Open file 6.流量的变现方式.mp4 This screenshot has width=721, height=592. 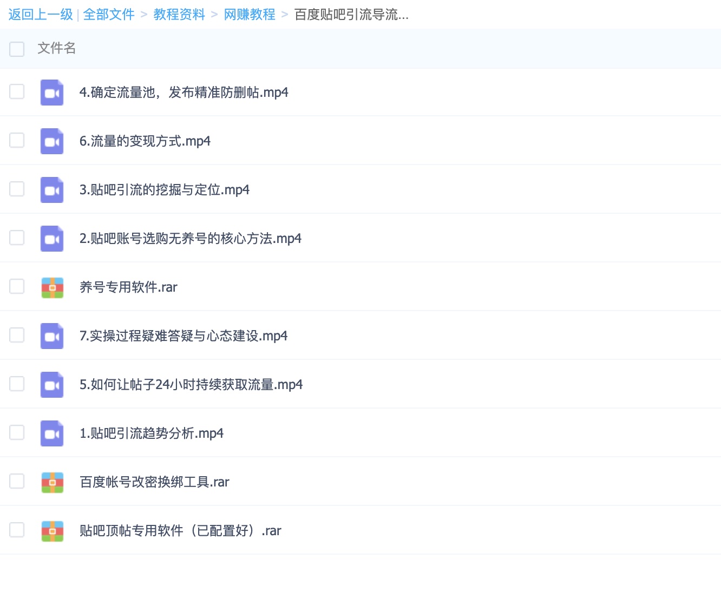[145, 141]
